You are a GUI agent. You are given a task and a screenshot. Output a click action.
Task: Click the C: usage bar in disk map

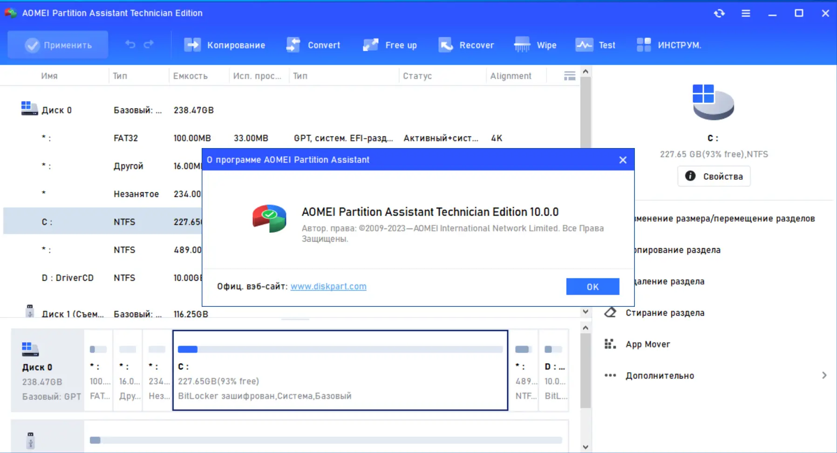click(x=340, y=349)
